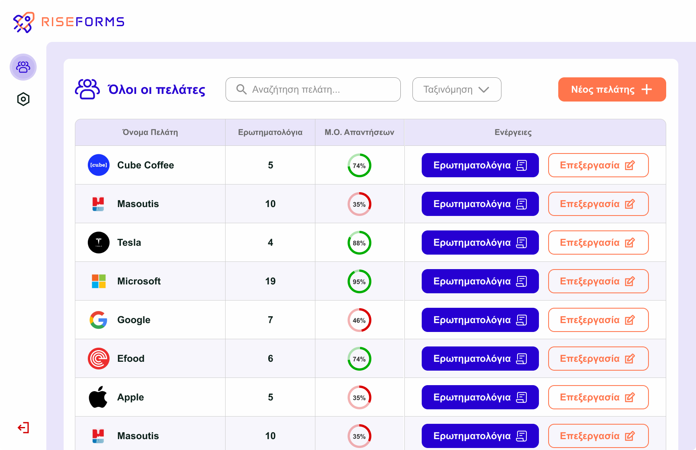Click the Νέος πελάτης button
The width and height of the screenshot is (696, 450).
612,89
